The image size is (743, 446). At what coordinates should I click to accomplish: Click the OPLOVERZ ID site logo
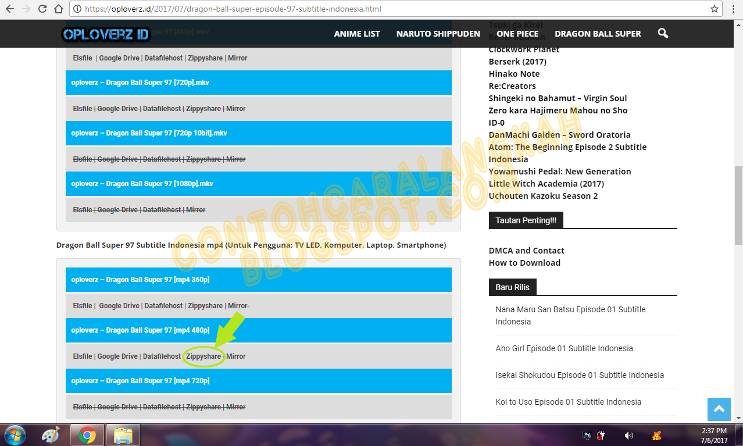tap(106, 34)
